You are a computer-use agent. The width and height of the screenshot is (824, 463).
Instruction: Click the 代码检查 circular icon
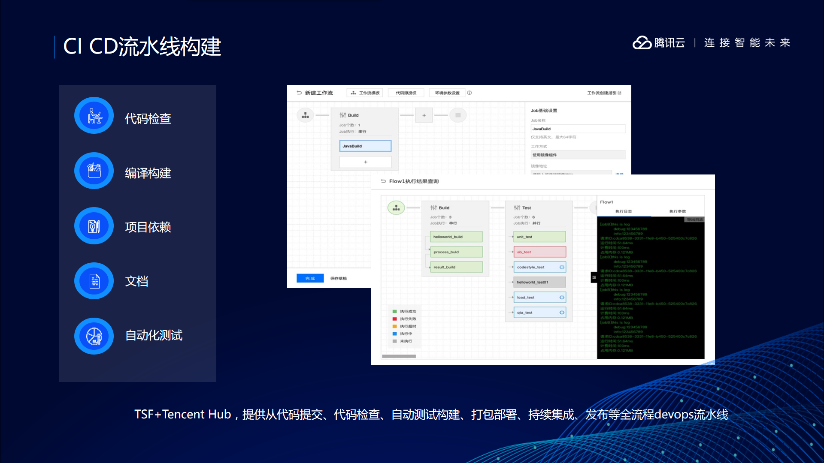[94, 115]
